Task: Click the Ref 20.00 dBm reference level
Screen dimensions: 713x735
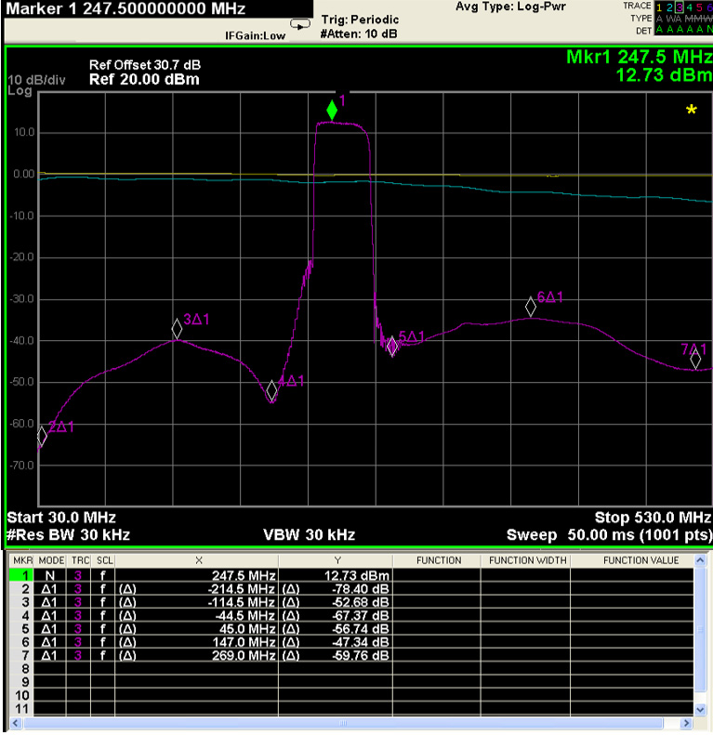Action: click(x=144, y=80)
